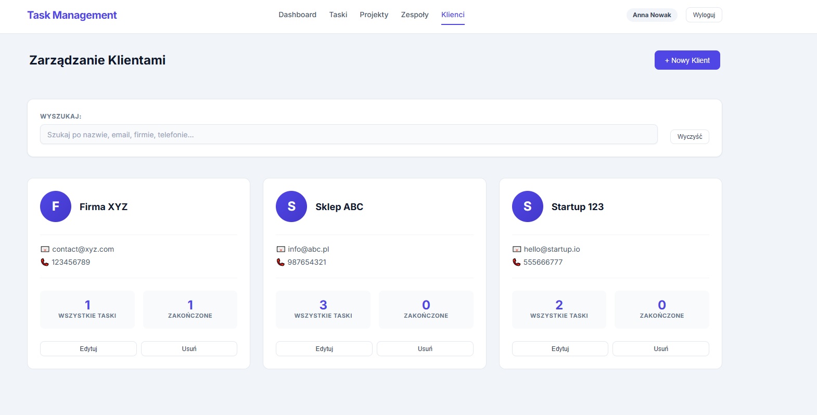Screen dimensions: 817x415
Task: Open the Zespoły navigation tab
Action: click(x=415, y=15)
